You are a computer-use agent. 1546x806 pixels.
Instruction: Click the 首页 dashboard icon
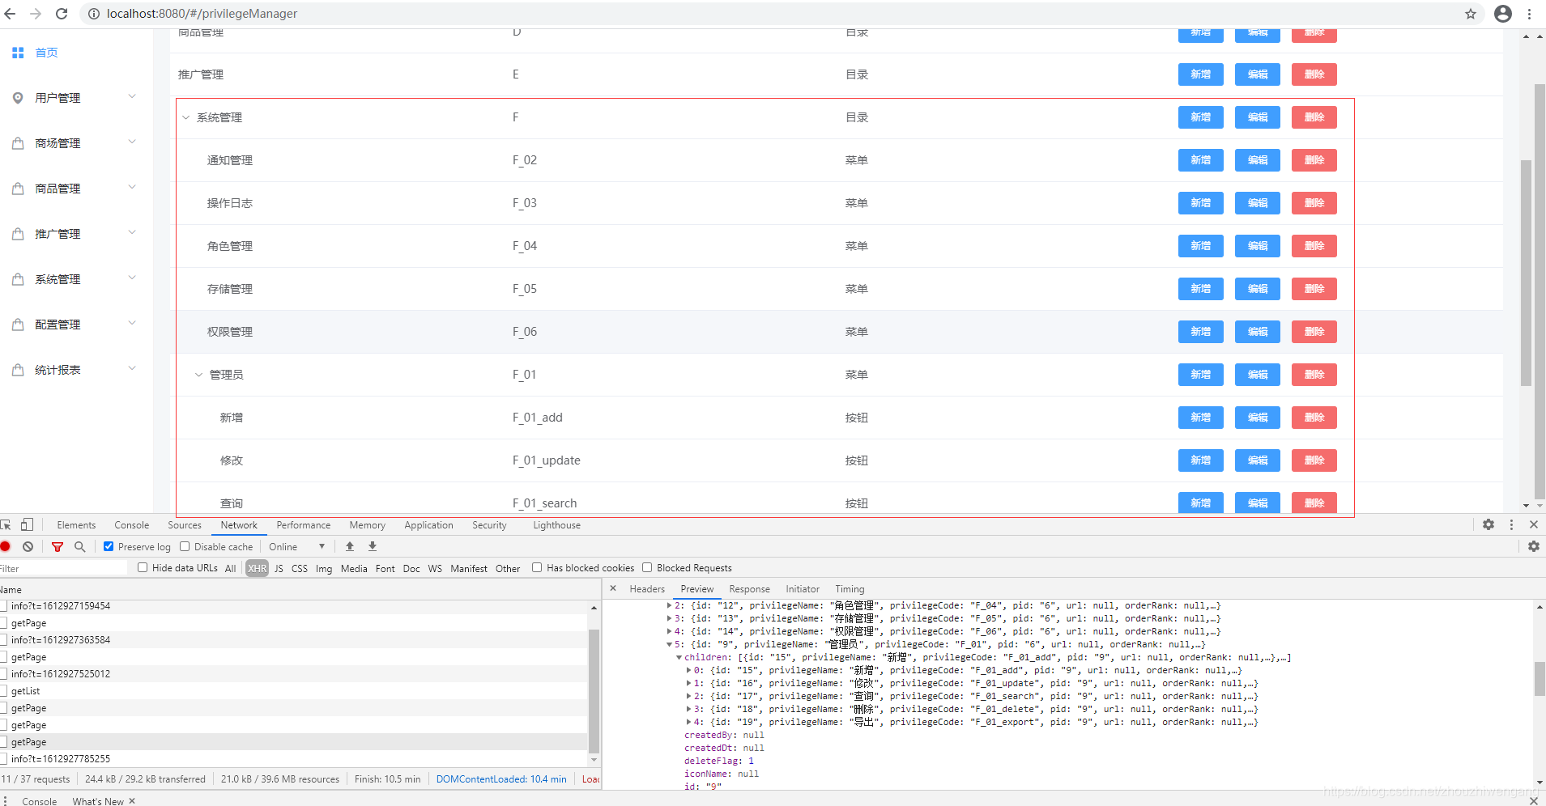(x=18, y=52)
